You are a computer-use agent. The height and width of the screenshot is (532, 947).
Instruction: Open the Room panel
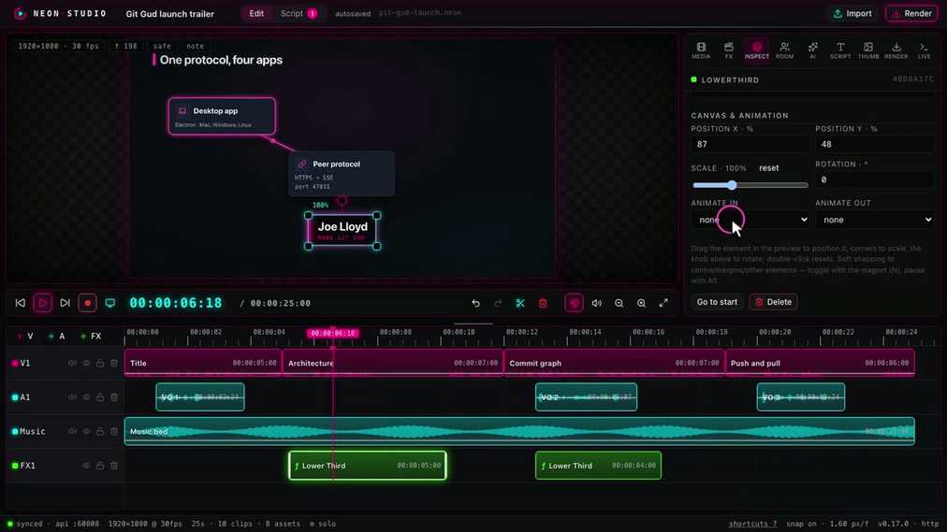[x=784, y=50]
